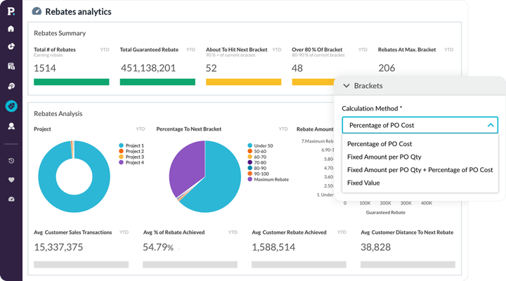Viewport: 506px width, 281px height.
Task: Click the 80-90 legend entry
Action: pos(257,168)
